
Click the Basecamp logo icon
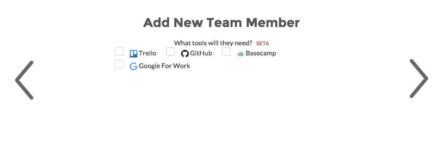[x=240, y=54]
